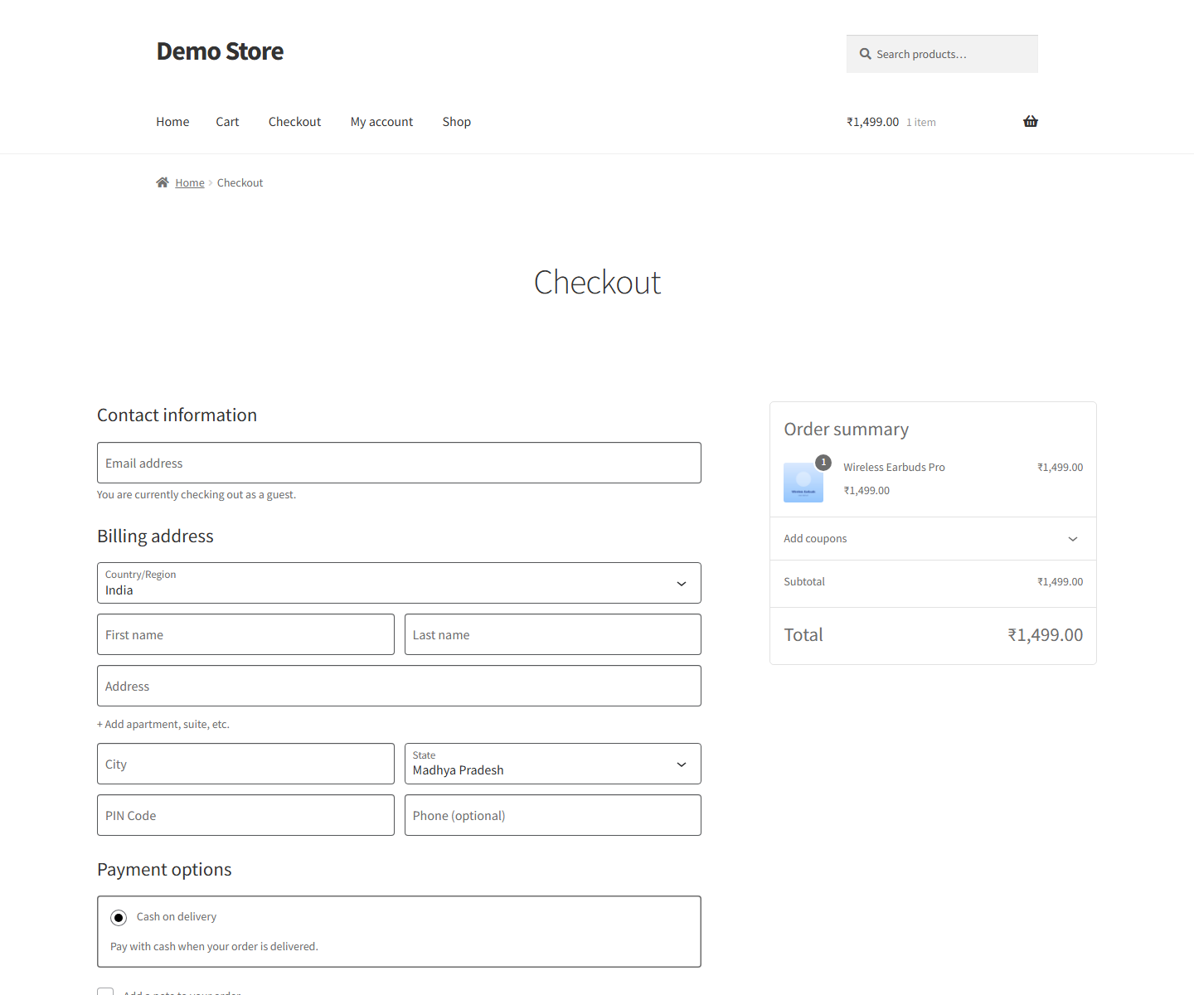Click the Subtotal label
The image size is (1194, 995).
[804, 582]
